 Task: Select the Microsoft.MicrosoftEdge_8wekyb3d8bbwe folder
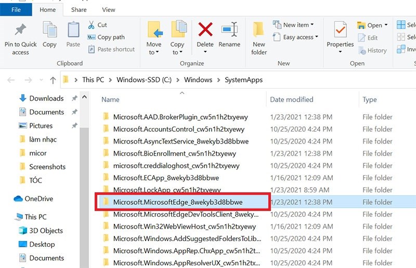point(178,202)
